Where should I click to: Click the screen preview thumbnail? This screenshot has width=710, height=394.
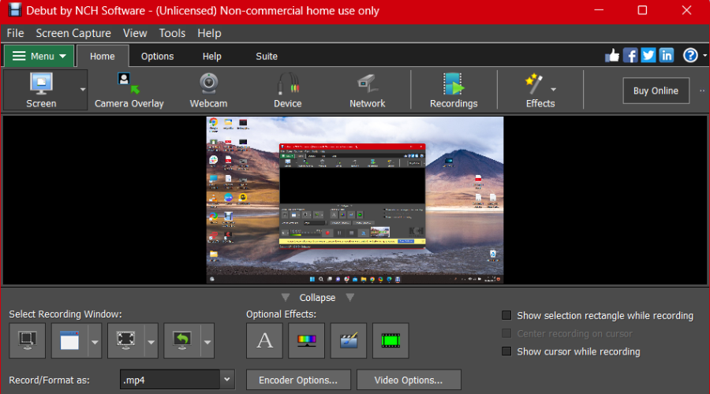coord(354,200)
